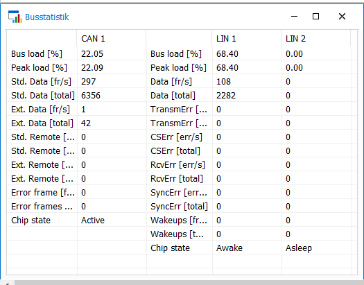Screen dimensions: 364x285
Task: Maximize the Busstatistik window
Action: tap(315, 17)
